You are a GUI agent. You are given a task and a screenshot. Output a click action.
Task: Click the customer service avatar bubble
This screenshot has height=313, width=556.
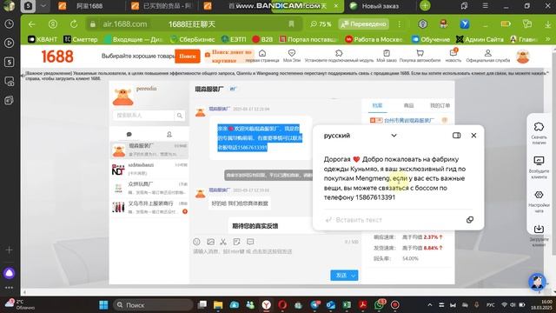point(537,282)
